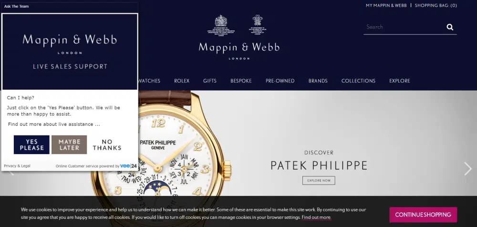Viewport: 477px width, 227px height.
Task: Expand the Collections navigation menu
Action: (358, 81)
